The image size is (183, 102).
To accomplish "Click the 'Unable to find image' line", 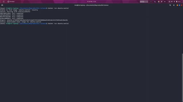I will (19, 10).
